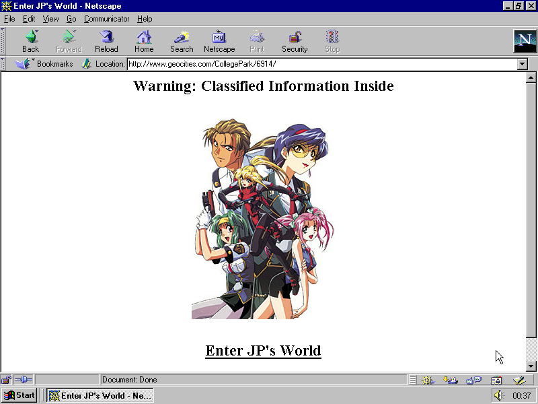Print the current page
The height and width of the screenshot is (404, 538).
pyautogui.click(x=257, y=41)
